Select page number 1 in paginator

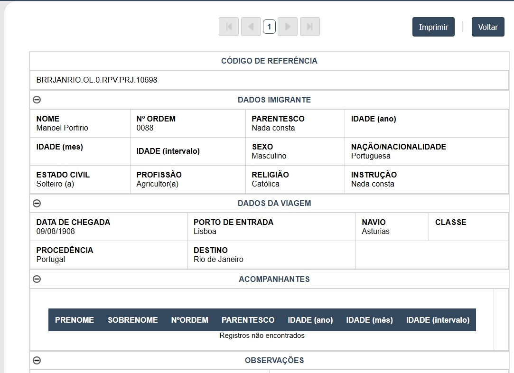(269, 27)
